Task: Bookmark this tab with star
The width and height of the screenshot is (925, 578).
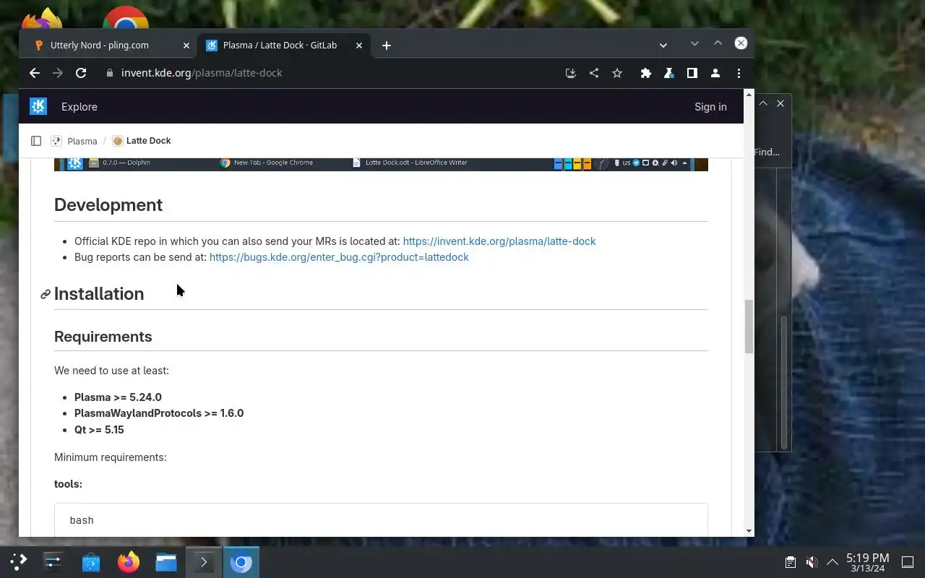Action: [x=617, y=73]
